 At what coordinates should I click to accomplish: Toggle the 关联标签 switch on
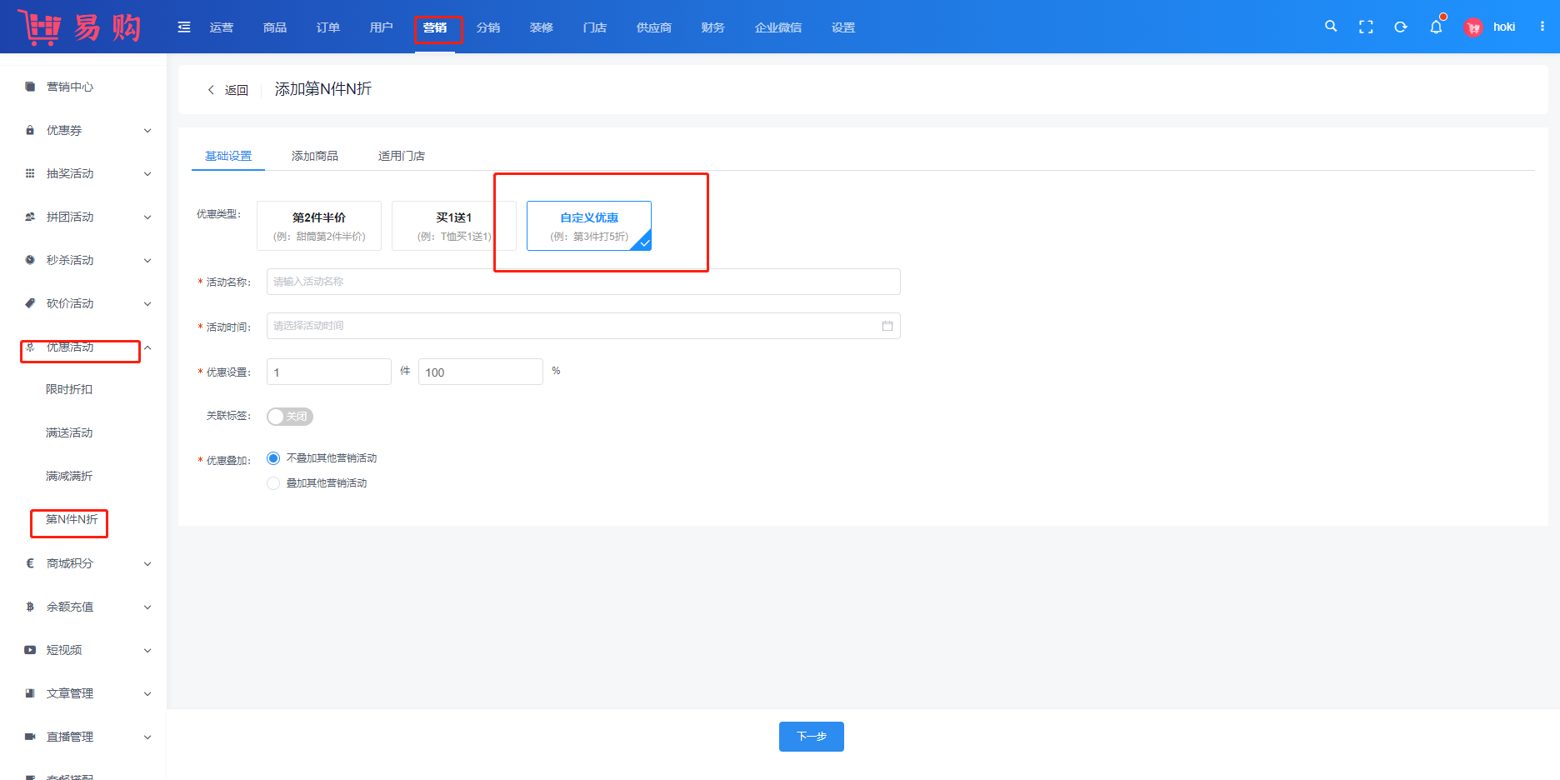click(x=289, y=417)
